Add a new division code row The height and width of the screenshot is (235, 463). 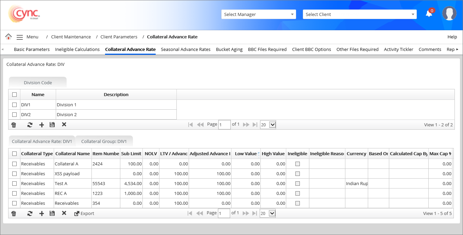tap(41, 125)
